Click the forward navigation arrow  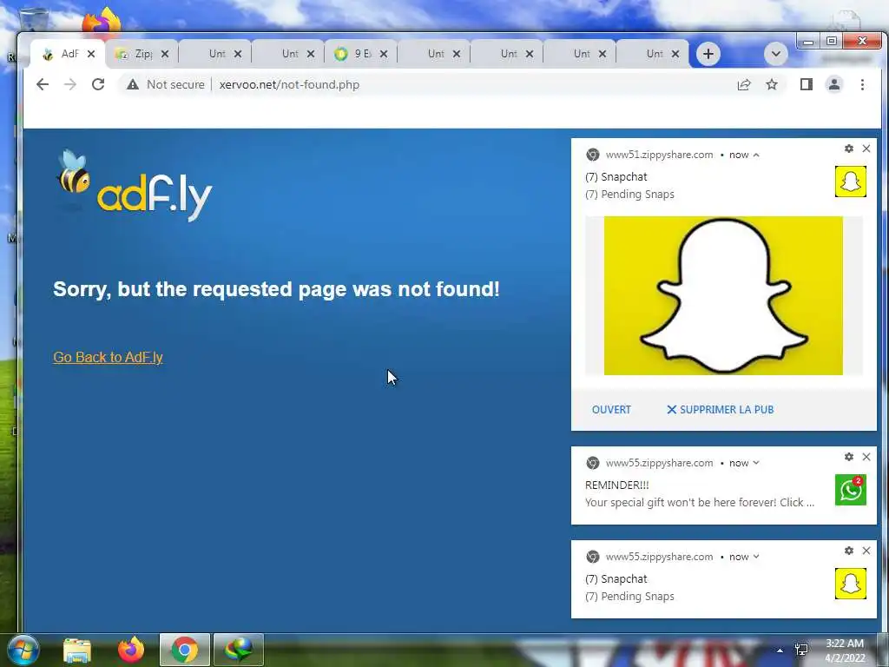point(70,84)
